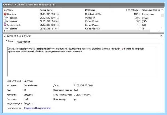Click event code 7002 cell
The width and height of the screenshot is (167, 115).
(x=137, y=18)
